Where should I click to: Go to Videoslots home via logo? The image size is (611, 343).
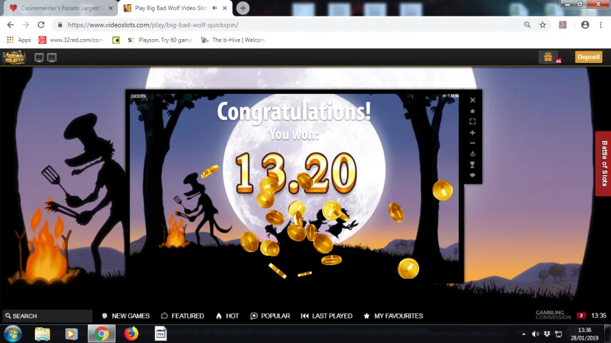coord(15,57)
